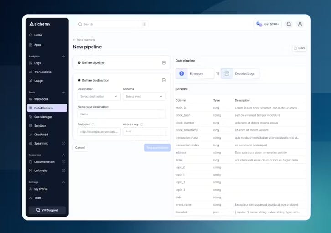Image resolution: width=331 pixels, height=233 pixels.
Task: Click the Alchemy logo
Action: 40,24
